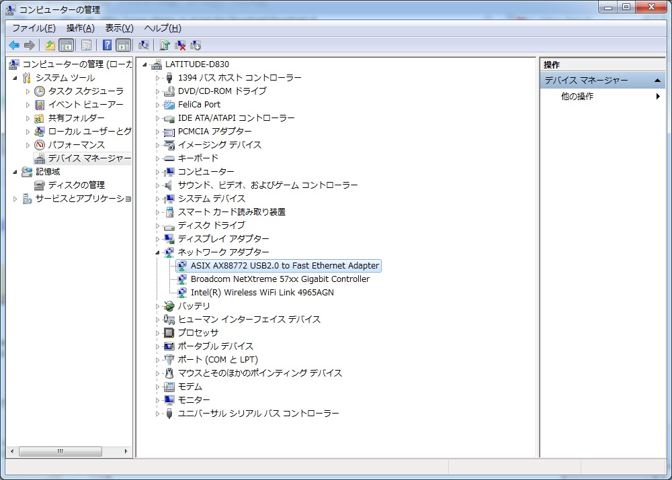The image size is (672, 480).
Task: Click the blue Help question mark icon
Action: point(107,45)
